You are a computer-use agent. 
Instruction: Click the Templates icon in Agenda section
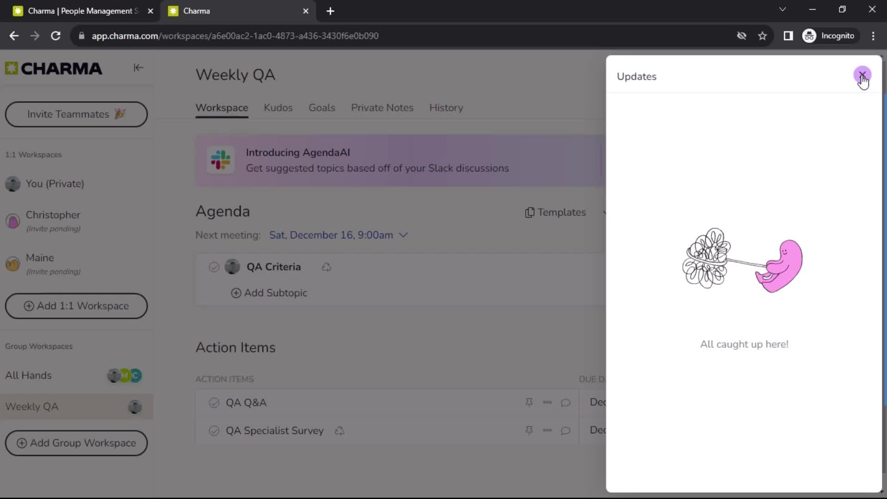[529, 212]
